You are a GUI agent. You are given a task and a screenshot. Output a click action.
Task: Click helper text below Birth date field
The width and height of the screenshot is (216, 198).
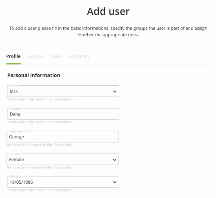click(x=40, y=190)
